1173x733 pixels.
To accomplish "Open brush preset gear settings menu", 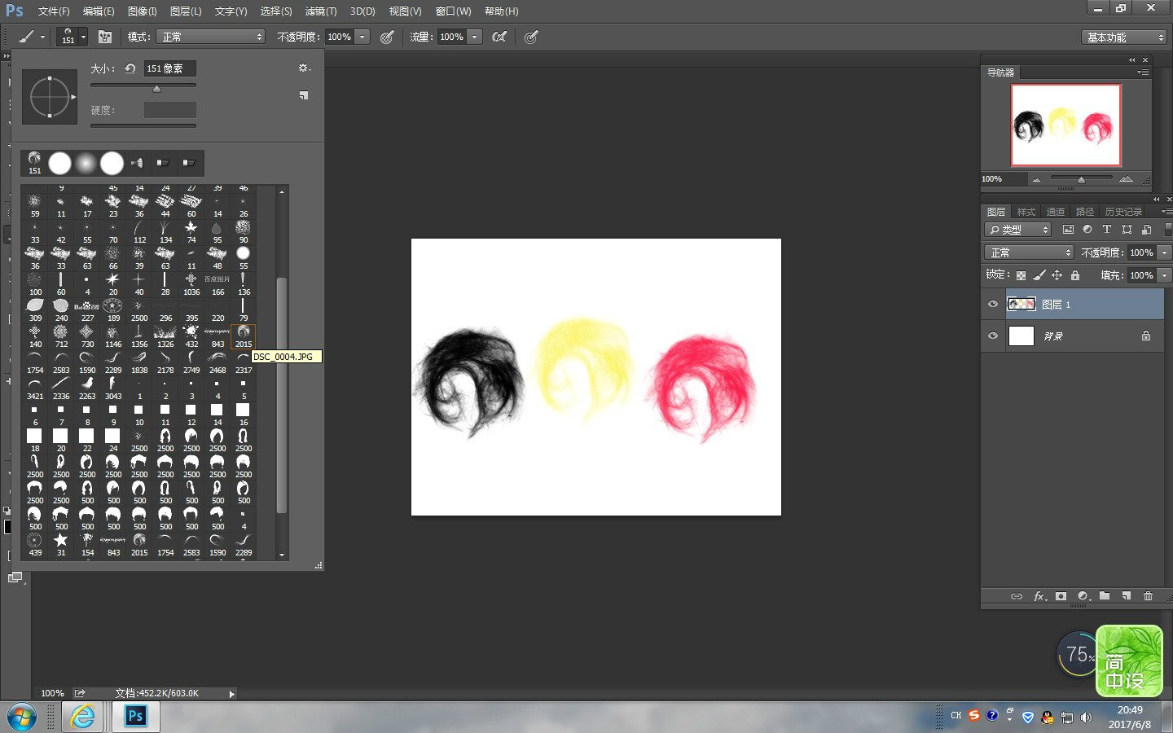I will (x=304, y=68).
